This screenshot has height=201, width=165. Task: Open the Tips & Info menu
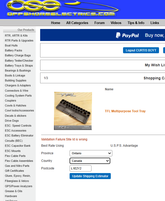tap(136, 23)
